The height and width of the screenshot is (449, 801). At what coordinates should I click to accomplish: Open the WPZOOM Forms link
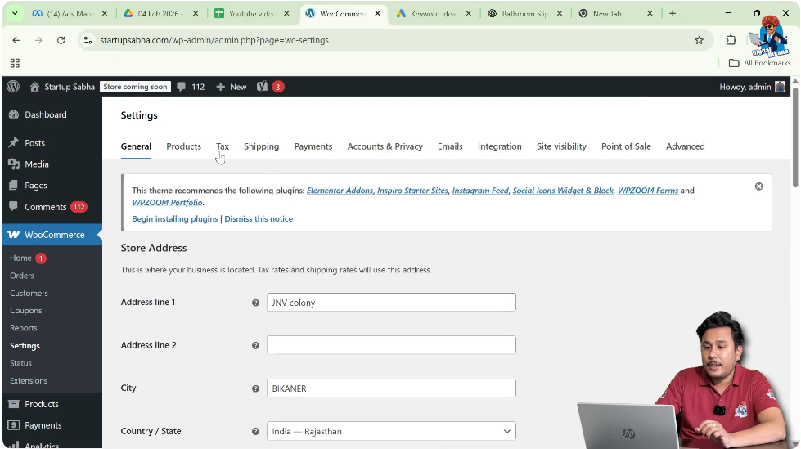(x=648, y=191)
